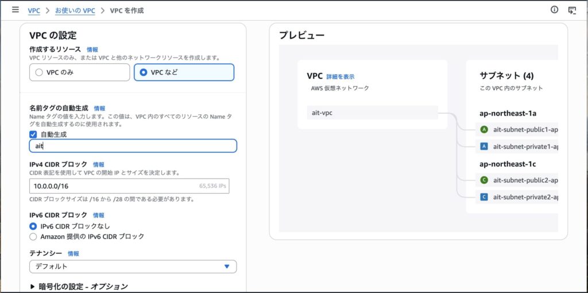Toggle the 自動生成 checkbox

pos(33,134)
